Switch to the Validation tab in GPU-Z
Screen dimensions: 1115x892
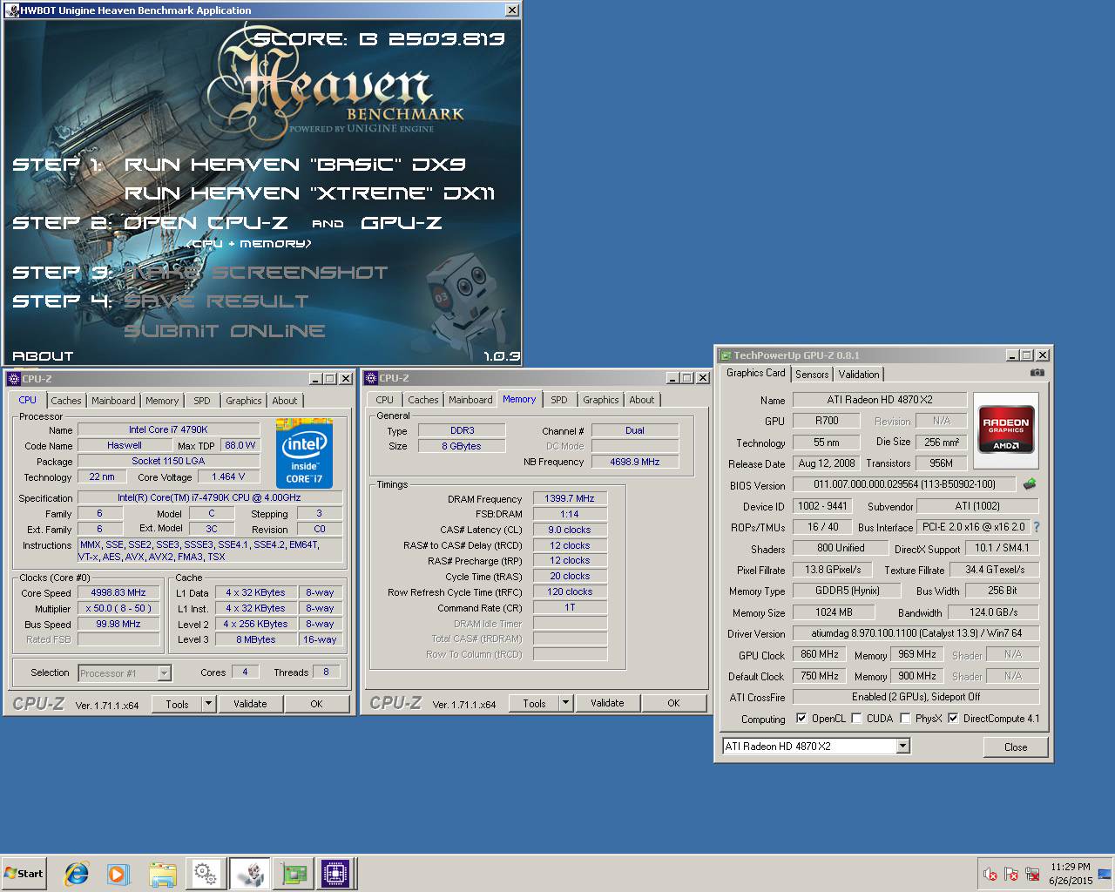coord(859,374)
